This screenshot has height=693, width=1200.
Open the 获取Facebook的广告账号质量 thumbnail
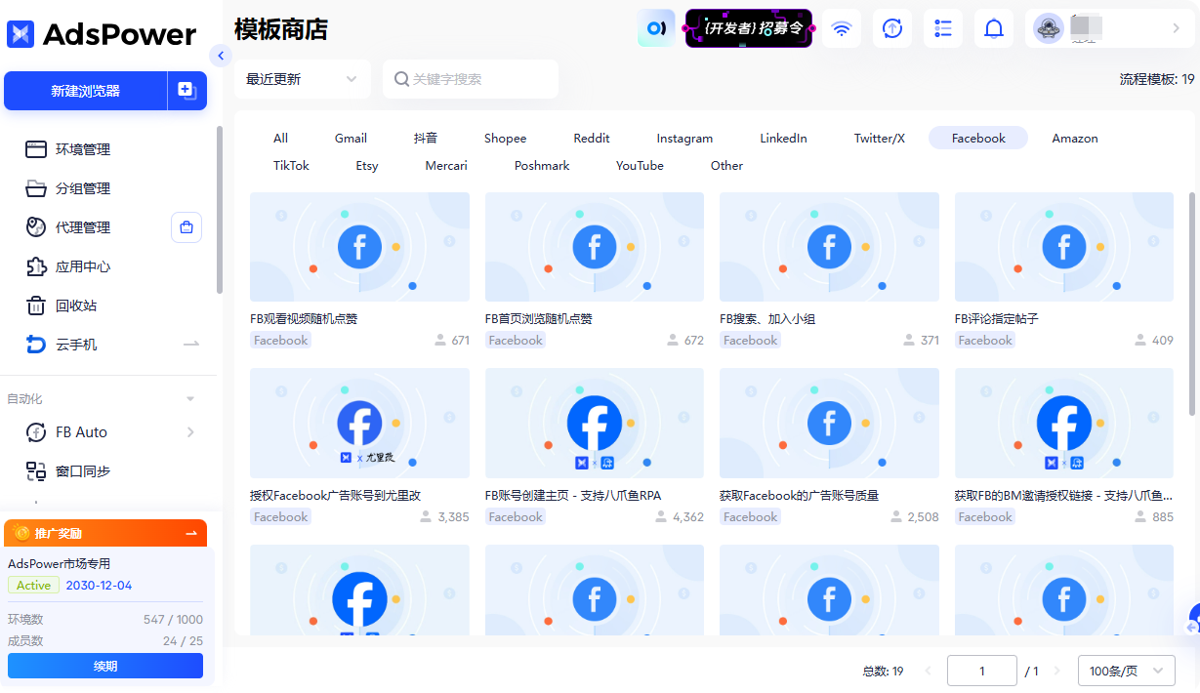pos(829,423)
